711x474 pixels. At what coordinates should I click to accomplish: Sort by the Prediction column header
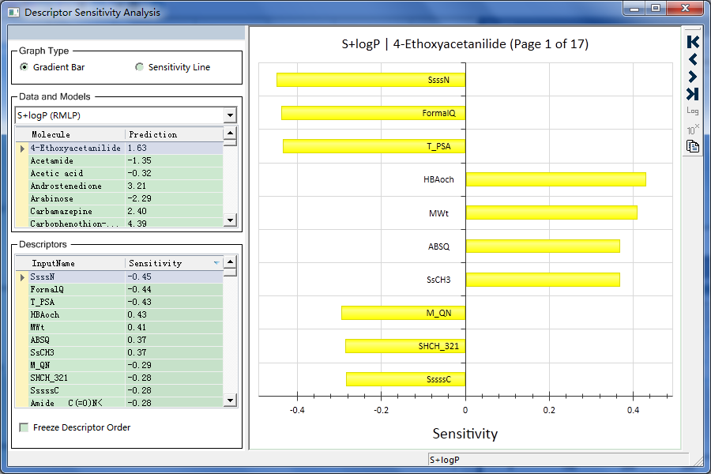point(174,134)
